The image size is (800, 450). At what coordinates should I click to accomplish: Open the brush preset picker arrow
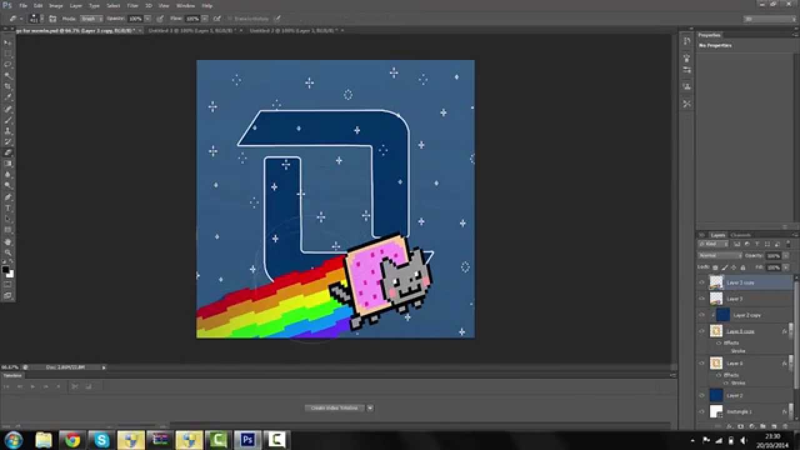(42, 19)
